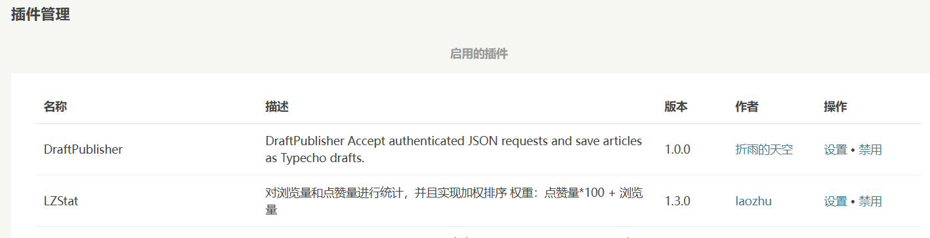Viewport: 930px width, 238px height.
Task: Disable DraftPublisher via its 禁用 link
Action: [x=870, y=150]
